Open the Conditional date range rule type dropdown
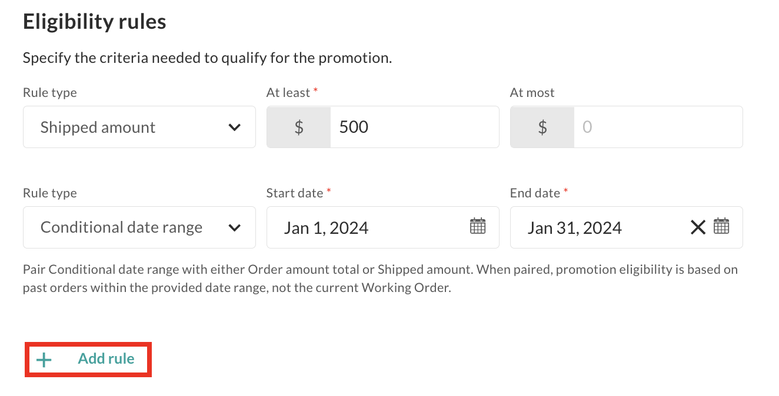This screenshot has width=779, height=396. (x=139, y=227)
